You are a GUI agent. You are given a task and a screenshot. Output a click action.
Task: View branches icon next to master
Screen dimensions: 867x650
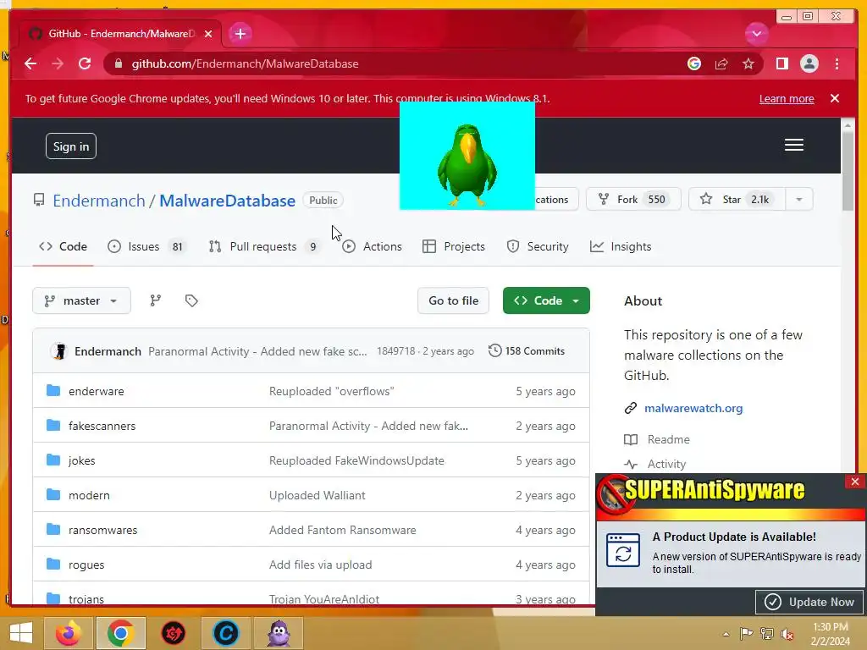(x=156, y=300)
